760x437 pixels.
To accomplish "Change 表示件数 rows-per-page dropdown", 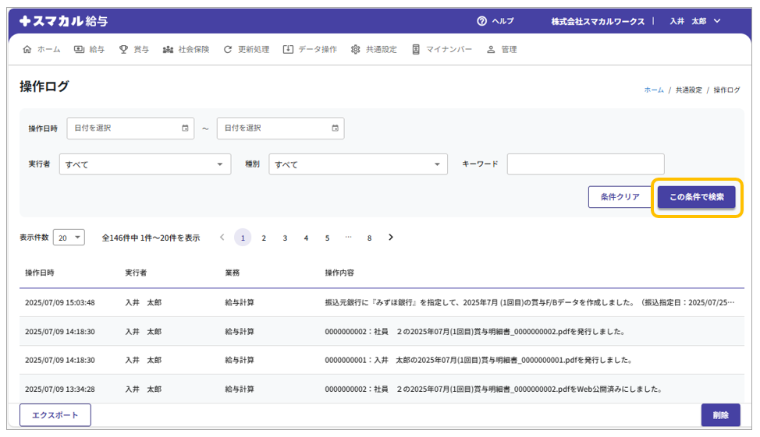I will pyautogui.click(x=69, y=238).
